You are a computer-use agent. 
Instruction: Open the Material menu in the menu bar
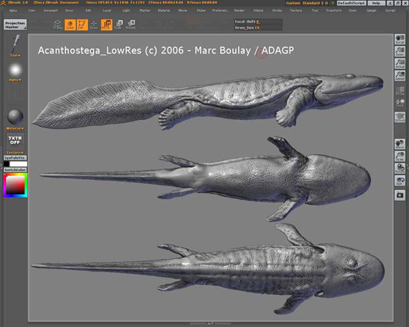[164, 10]
